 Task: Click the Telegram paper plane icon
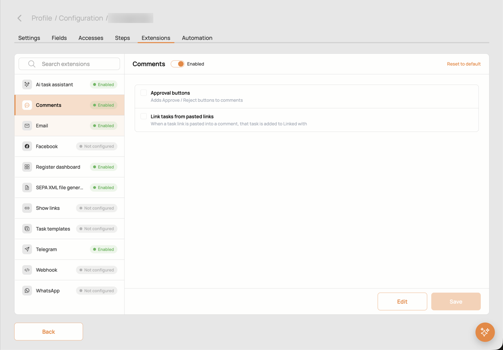click(27, 249)
